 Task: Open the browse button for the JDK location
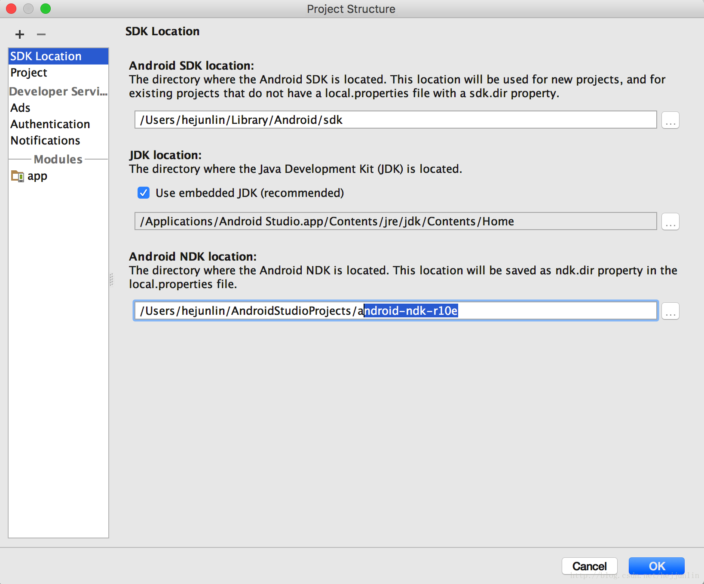pyautogui.click(x=670, y=221)
